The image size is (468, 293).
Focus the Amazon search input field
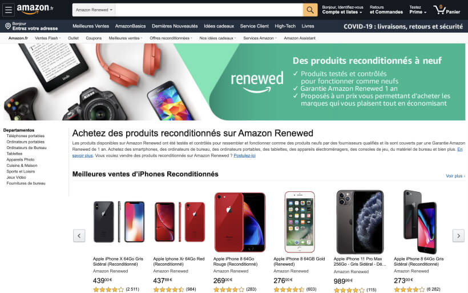coord(209,10)
